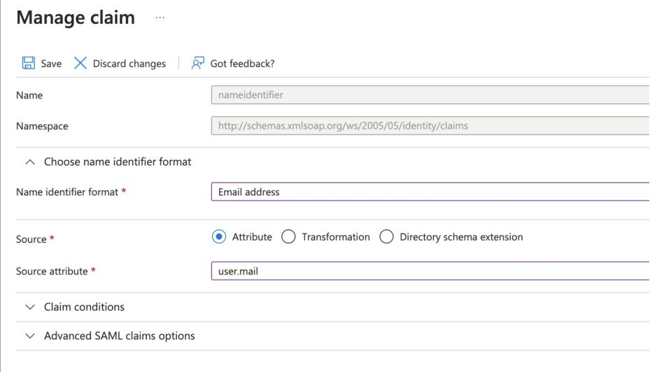Click the down chevron beside Claim conditions
This screenshot has width=650, height=372.
pos(30,307)
